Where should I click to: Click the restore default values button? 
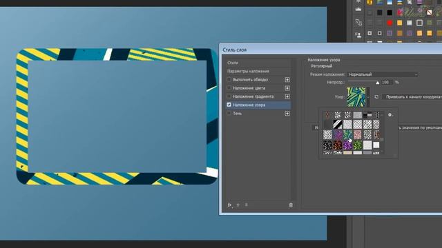coord(420,127)
